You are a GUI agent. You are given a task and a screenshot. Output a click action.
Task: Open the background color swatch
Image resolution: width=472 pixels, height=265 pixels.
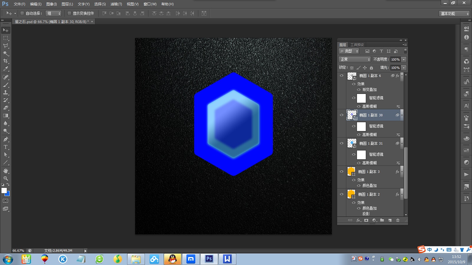pyautogui.click(x=8, y=194)
